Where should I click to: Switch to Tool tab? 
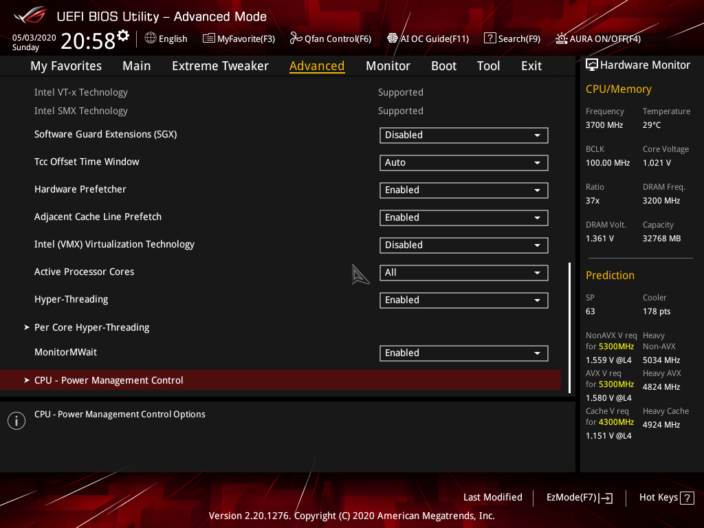488,66
